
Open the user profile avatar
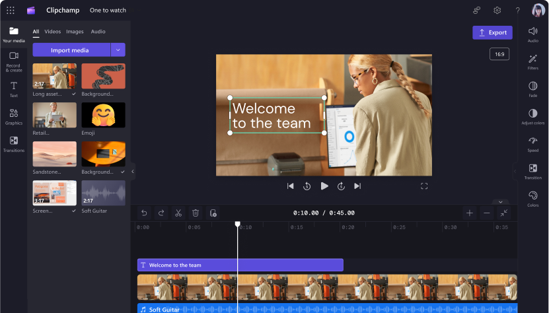coord(538,10)
